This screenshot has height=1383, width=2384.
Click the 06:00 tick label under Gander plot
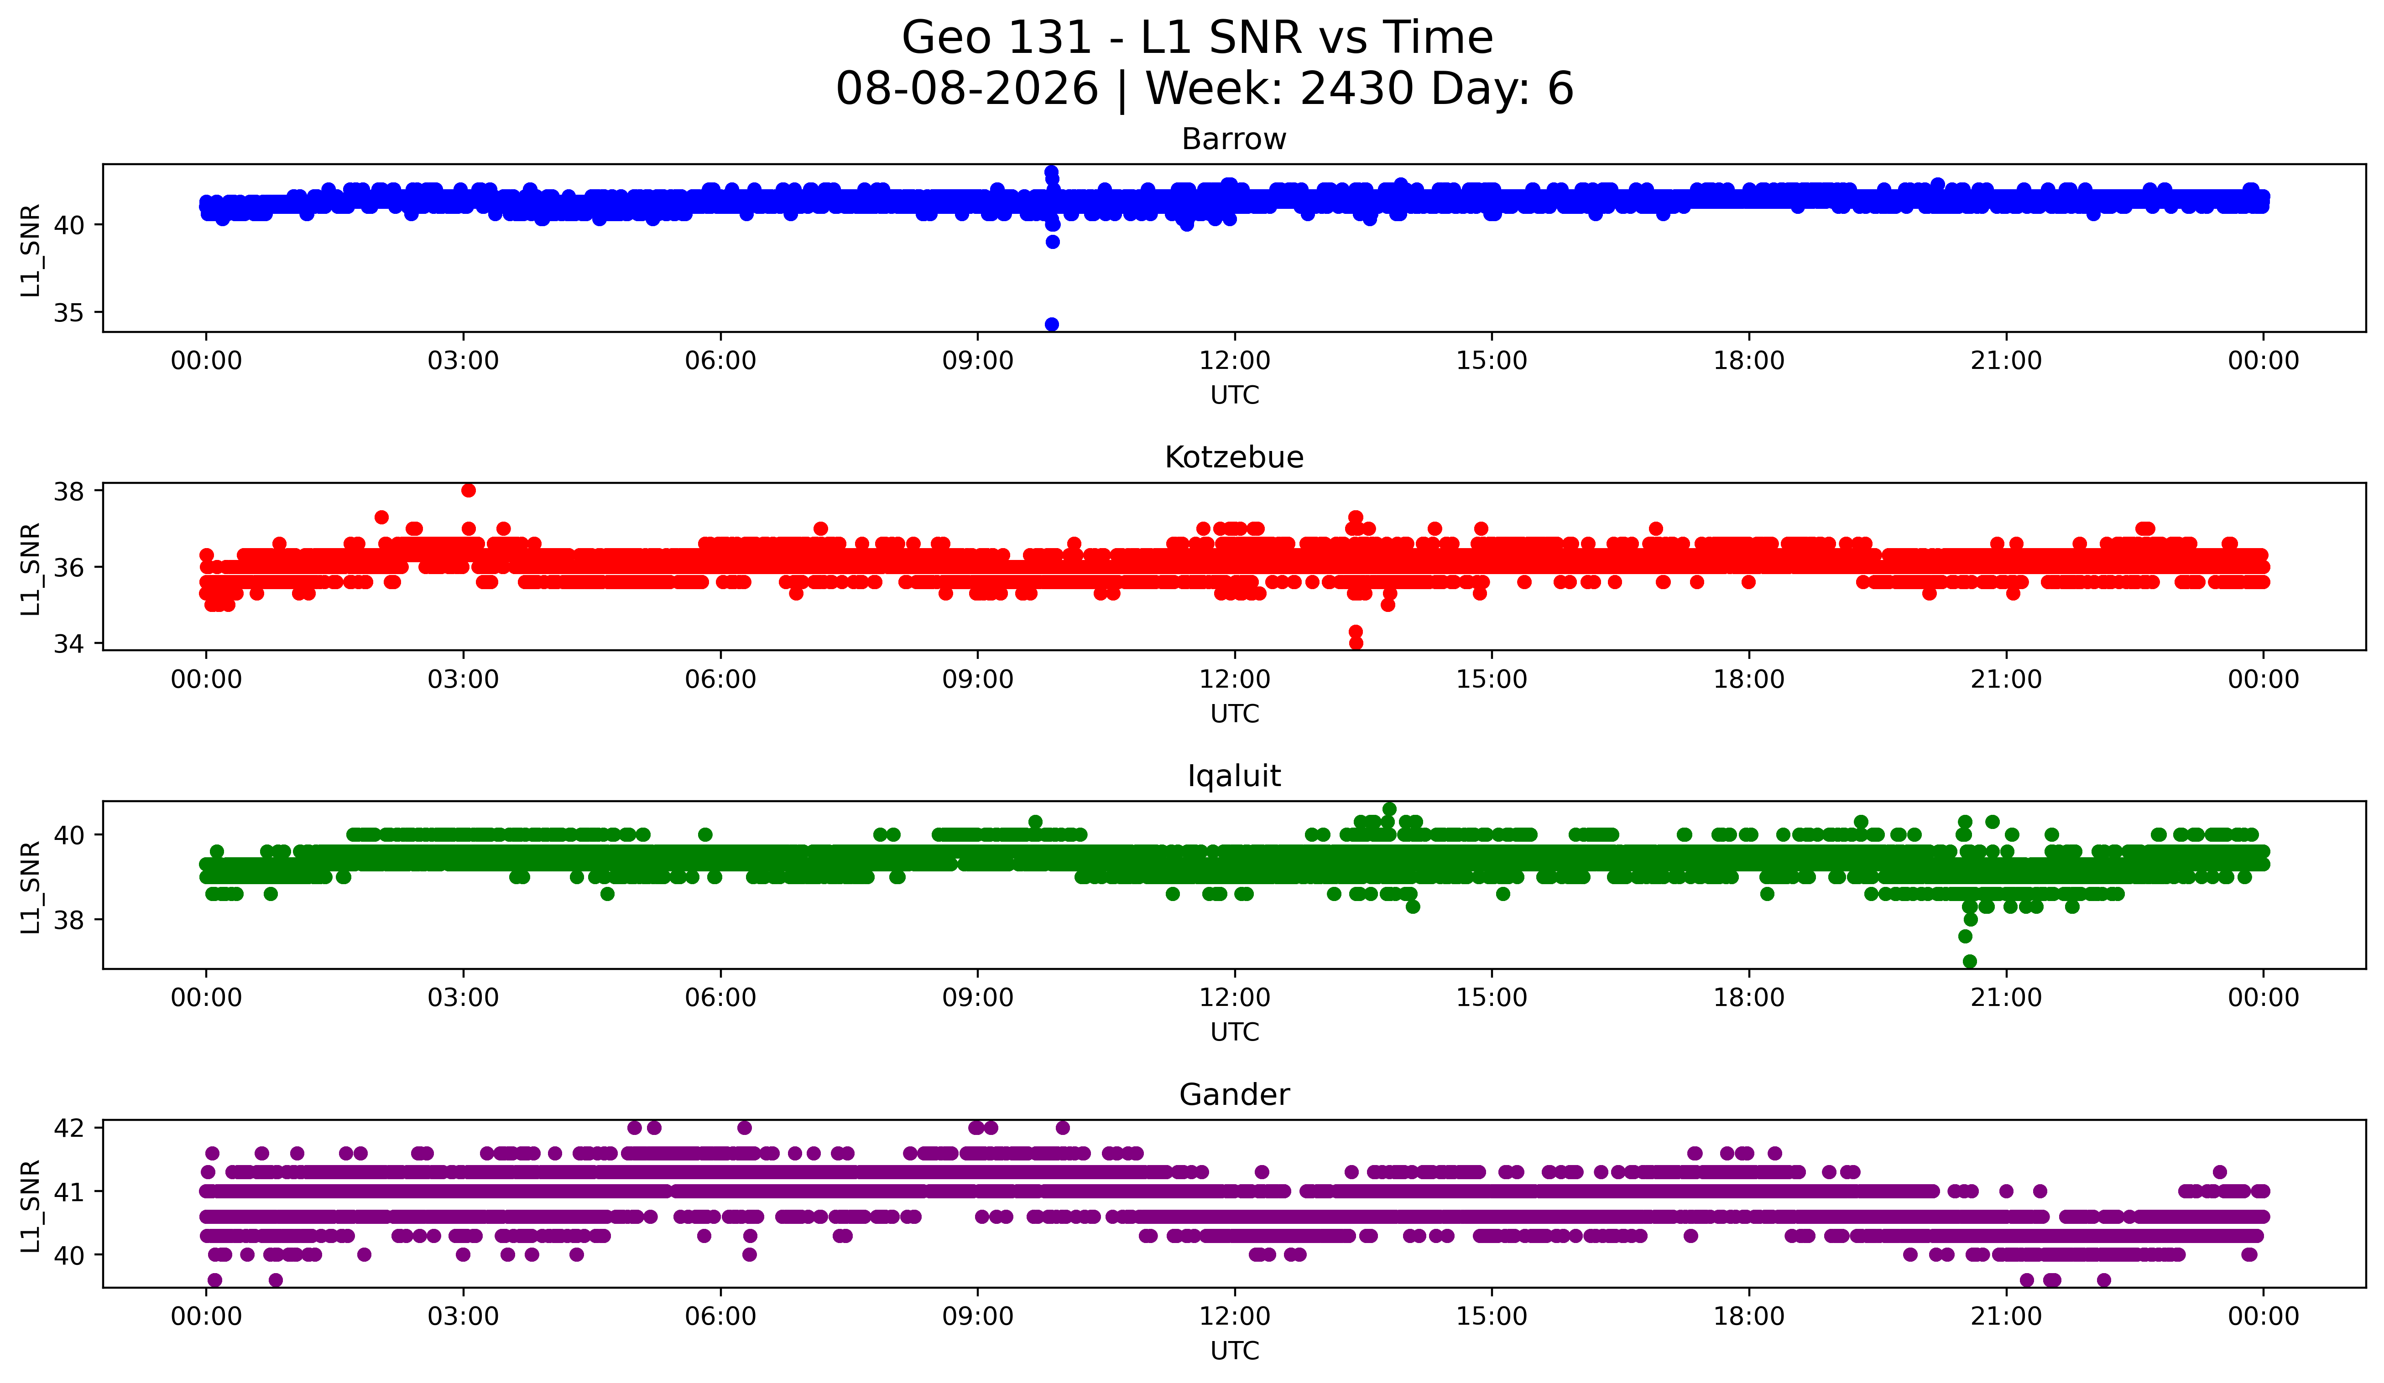click(x=721, y=1317)
